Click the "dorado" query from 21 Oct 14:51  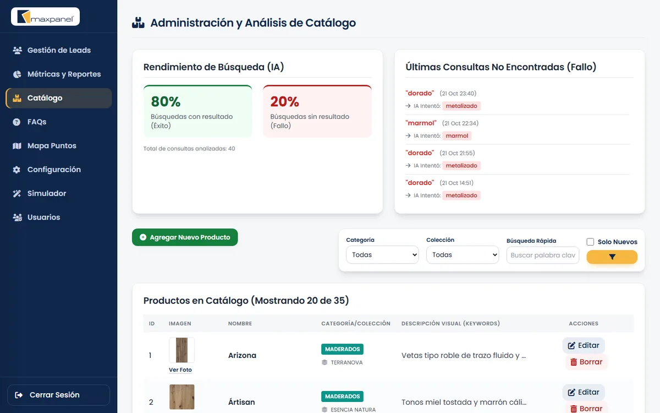420,183
